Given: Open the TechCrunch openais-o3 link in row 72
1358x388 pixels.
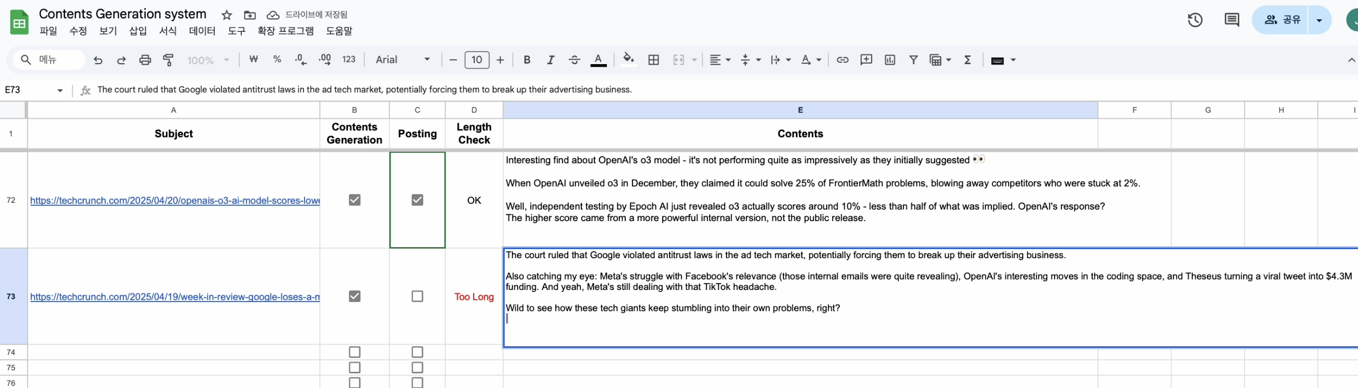Looking at the screenshot, I should (x=174, y=201).
